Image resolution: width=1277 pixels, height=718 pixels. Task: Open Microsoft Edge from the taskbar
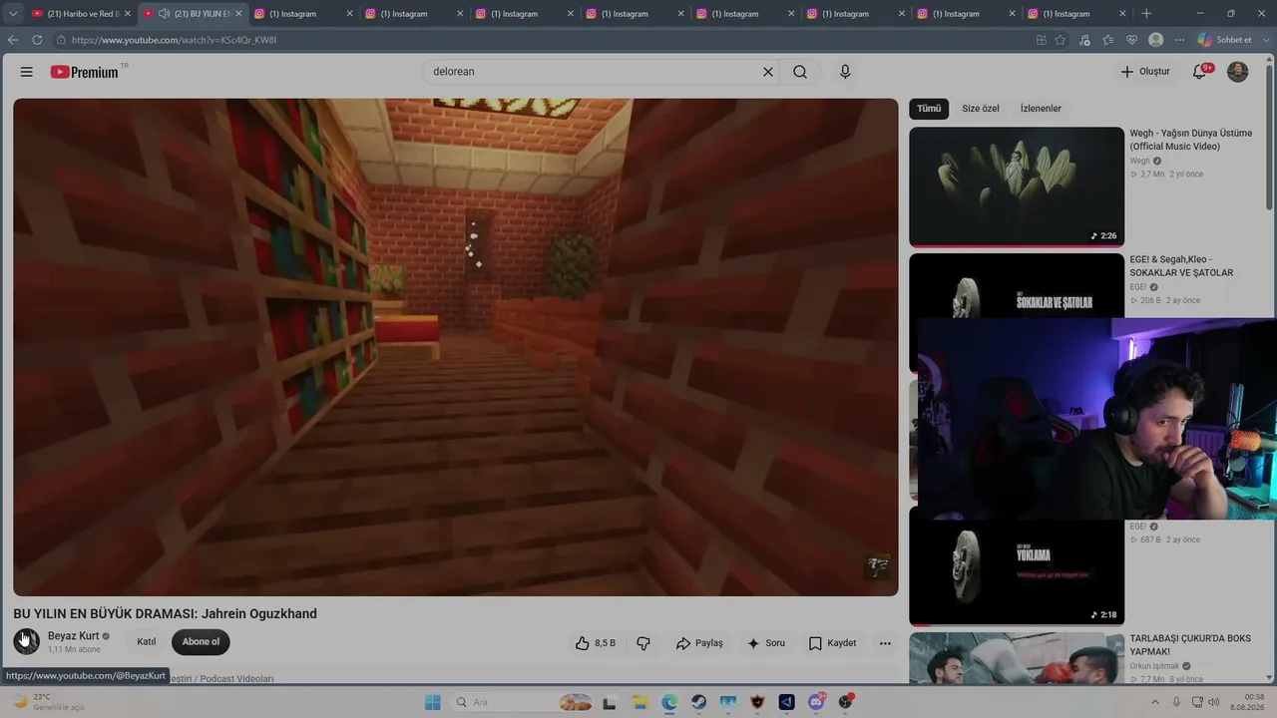coord(669,702)
